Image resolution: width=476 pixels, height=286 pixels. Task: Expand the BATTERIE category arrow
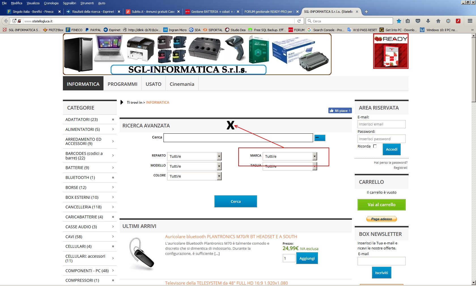pyautogui.click(x=113, y=168)
